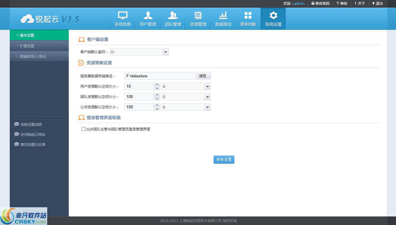Increase the 团队资源默认空间大小 value
The height and width of the screenshot is (225, 396).
point(157,95)
